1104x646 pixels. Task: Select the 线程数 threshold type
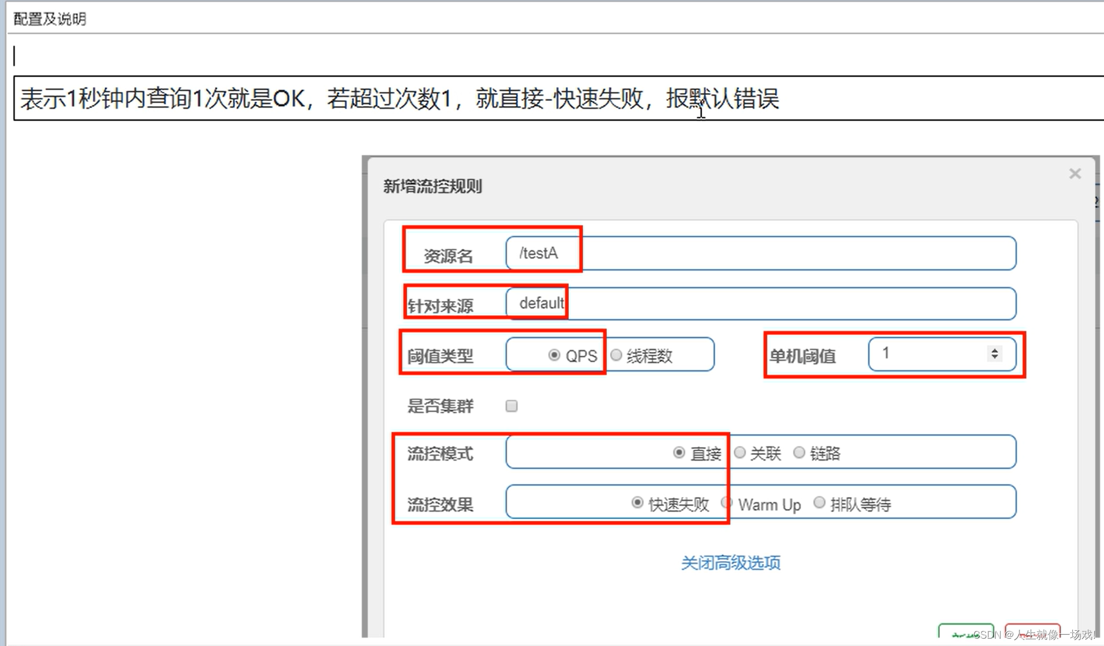click(x=616, y=355)
